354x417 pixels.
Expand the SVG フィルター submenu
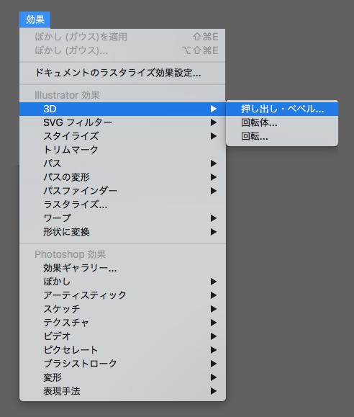tap(122, 122)
